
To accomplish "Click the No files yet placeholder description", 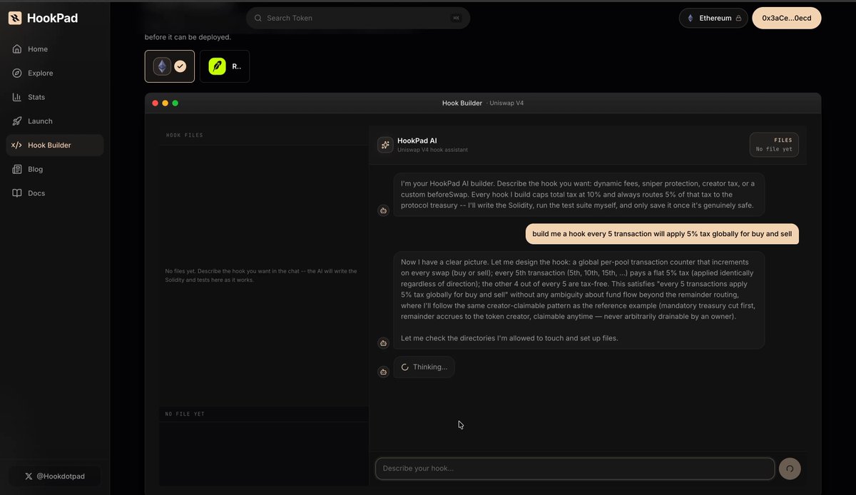I will pyautogui.click(x=261, y=275).
